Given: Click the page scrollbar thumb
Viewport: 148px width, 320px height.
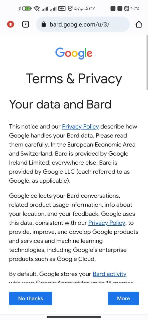Looking at the screenshot, I should pyautogui.click(x=147, y=62).
